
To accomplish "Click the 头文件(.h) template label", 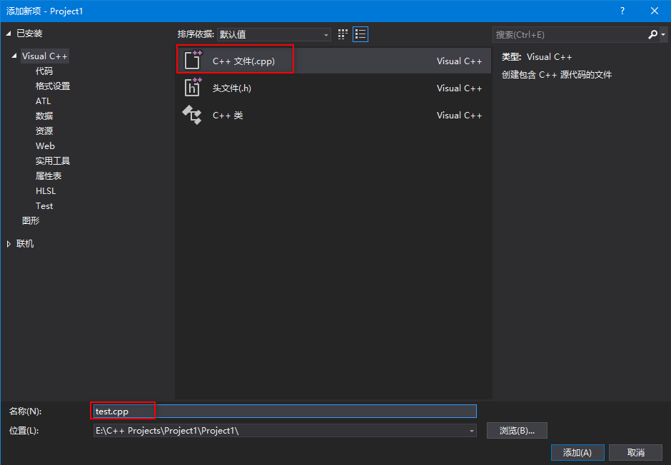I will click(231, 88).
